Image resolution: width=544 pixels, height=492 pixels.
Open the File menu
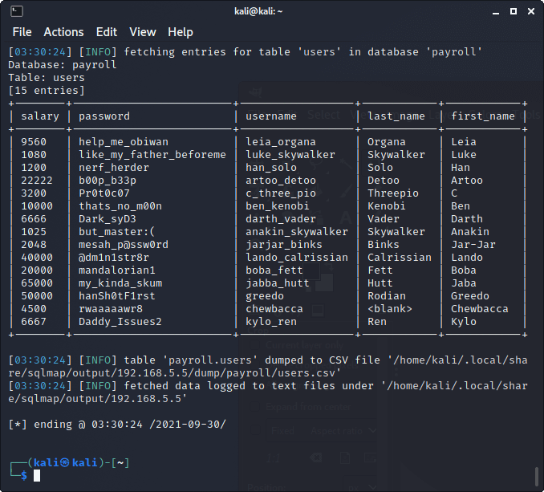[x=22, y=32]
